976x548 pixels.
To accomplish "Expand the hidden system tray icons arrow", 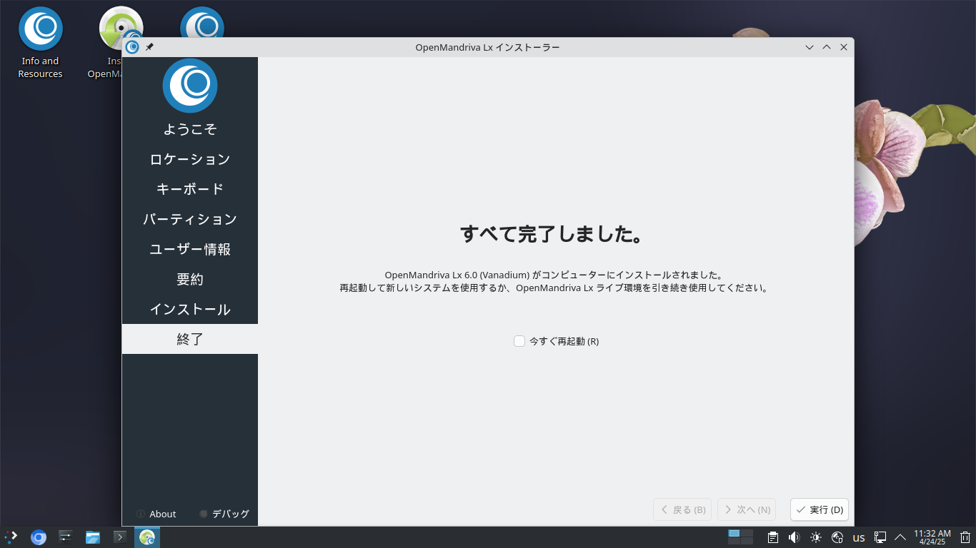I will click(x=900, y=537).
